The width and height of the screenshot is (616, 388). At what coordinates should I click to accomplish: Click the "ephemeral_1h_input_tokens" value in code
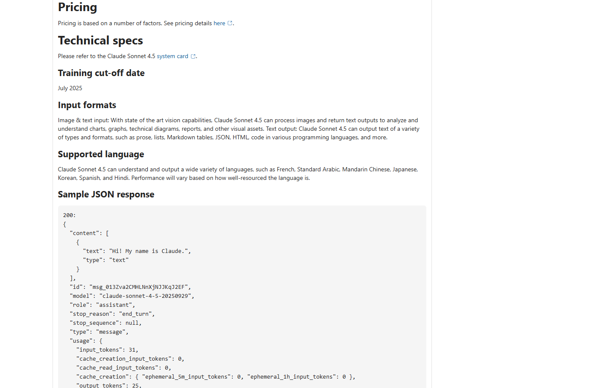(x=344, y=377)
